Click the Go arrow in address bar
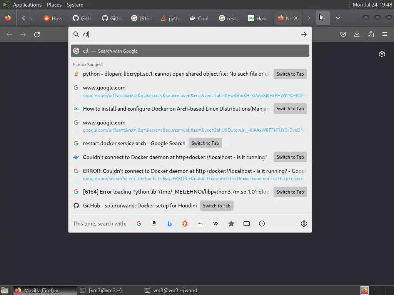394x295 pixels. (304, 34)
